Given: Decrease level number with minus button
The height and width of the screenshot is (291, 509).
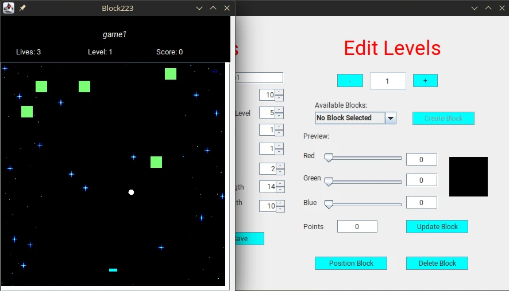Looking at the screenshot, I should coord(350,81).
